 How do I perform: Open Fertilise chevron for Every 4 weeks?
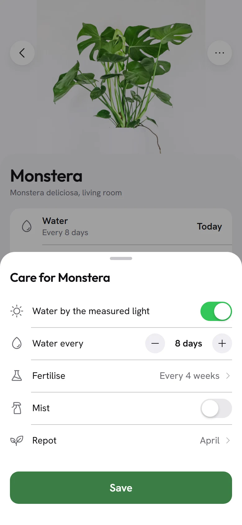click(x=228, y=376)
